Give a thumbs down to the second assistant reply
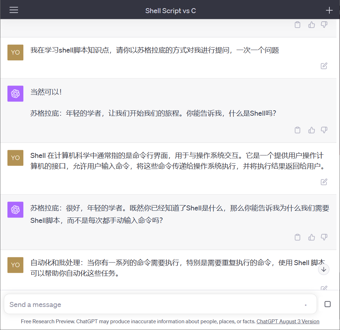 324,237
